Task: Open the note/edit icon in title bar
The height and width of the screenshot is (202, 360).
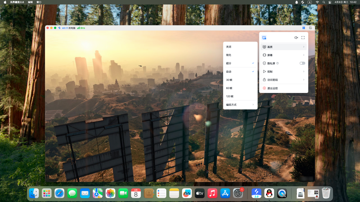Action: 310,28
